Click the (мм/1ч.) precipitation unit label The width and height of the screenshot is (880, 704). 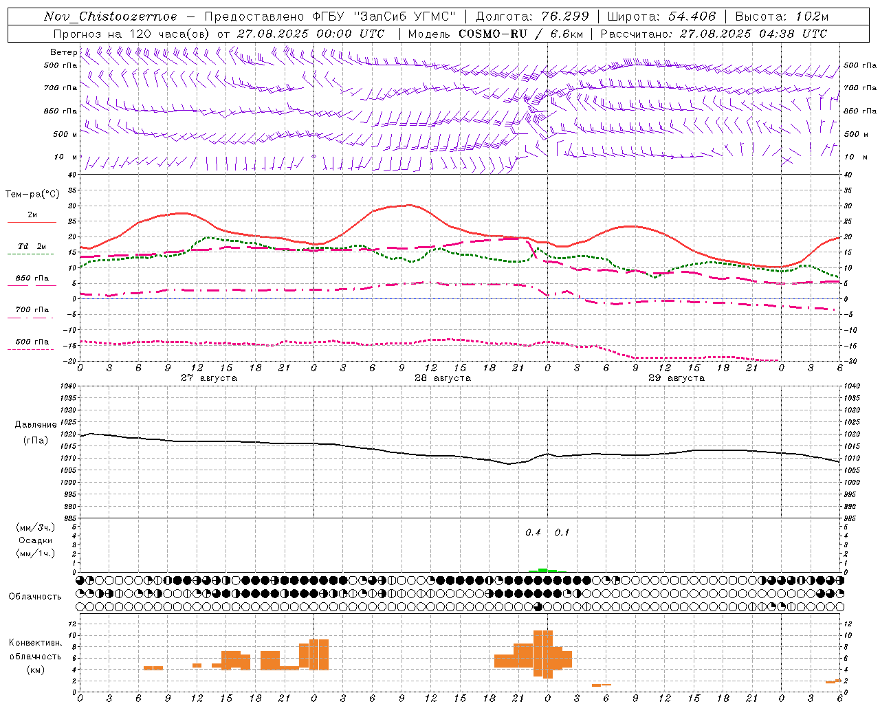[36, 553]
